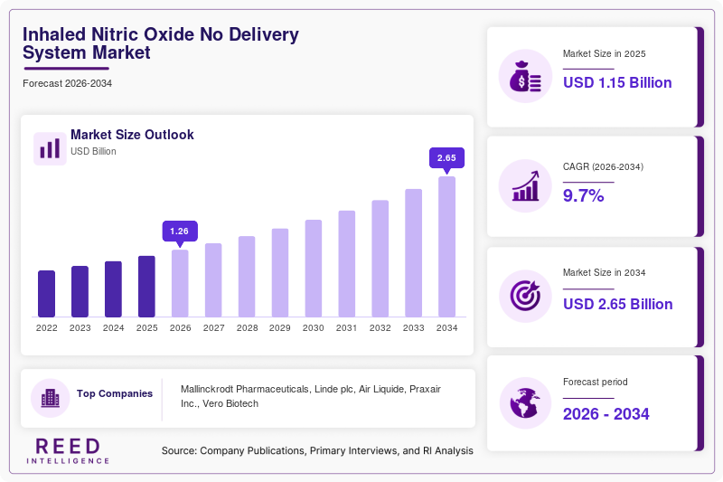Click the 2022 axis label
723x482 pixels.
(47, 328)
